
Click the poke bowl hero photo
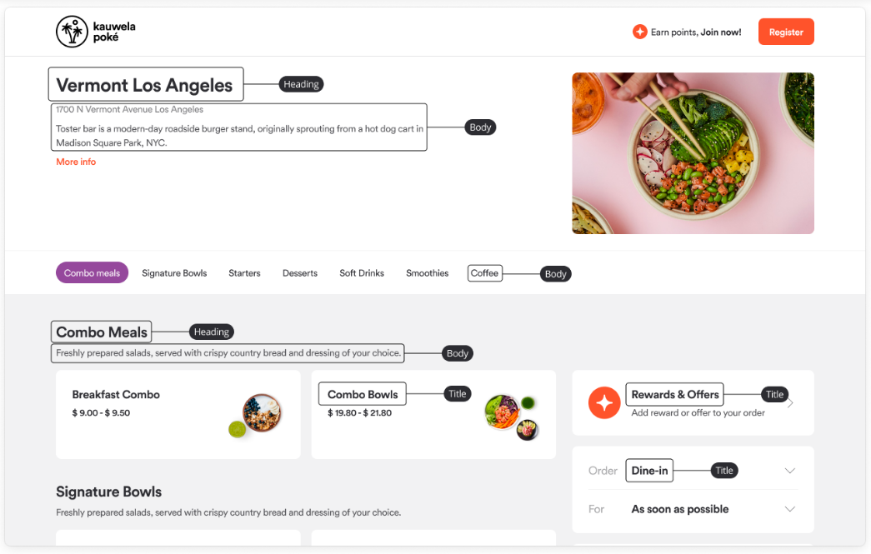(x=693, y=153)
